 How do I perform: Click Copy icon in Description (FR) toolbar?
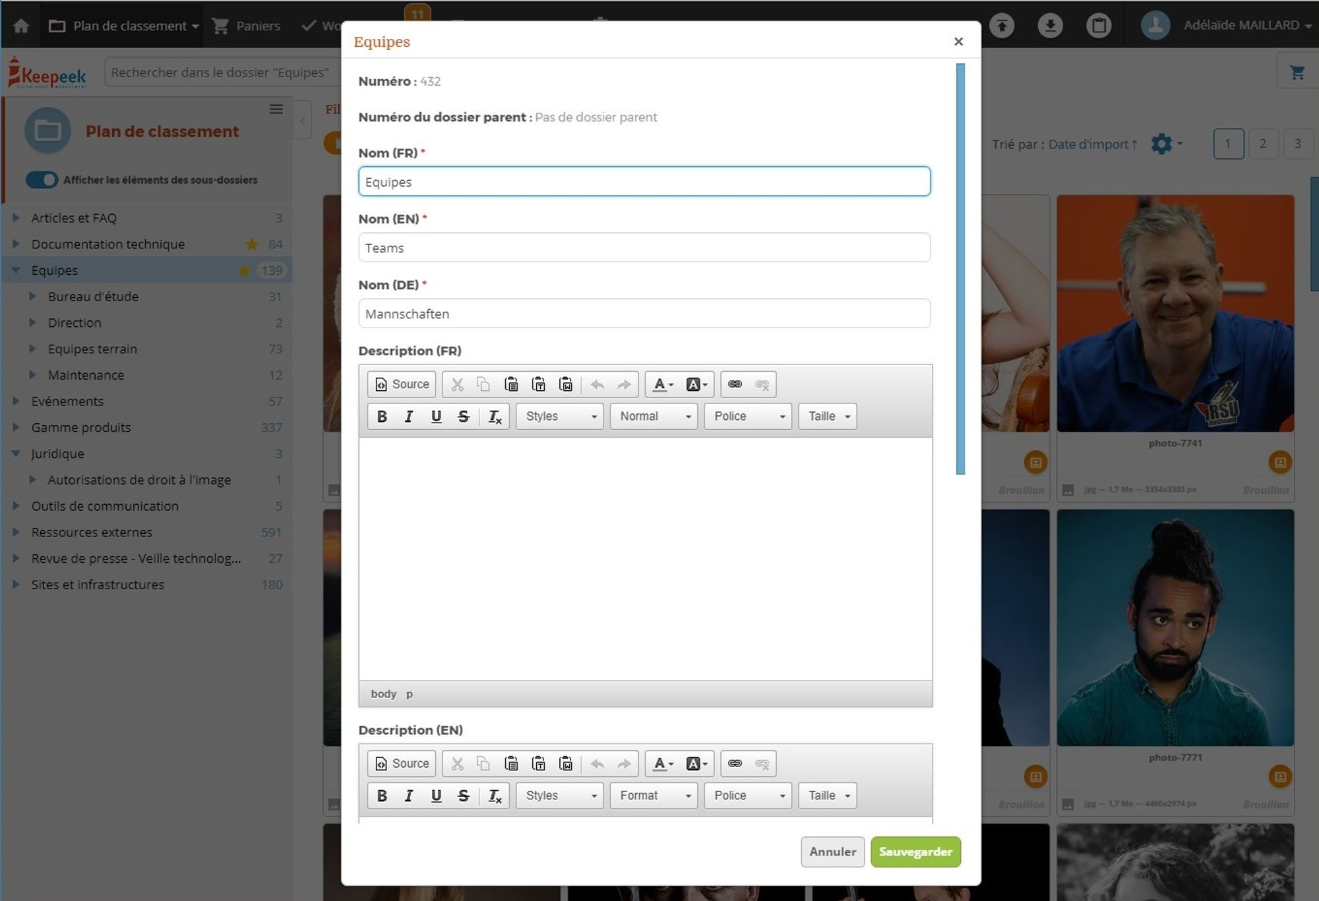click(x=483, y=384)
